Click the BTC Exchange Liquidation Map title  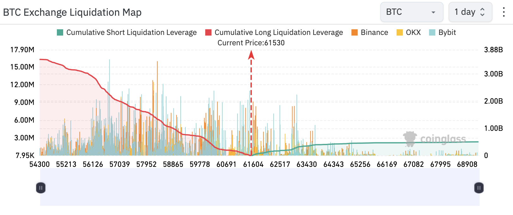pyautogui.click(x=72, y=12)
